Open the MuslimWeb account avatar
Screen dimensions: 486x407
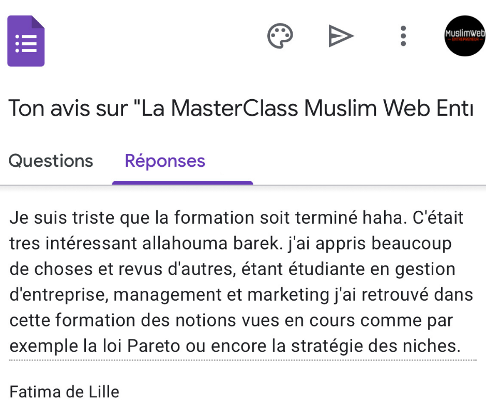[465, 36]
